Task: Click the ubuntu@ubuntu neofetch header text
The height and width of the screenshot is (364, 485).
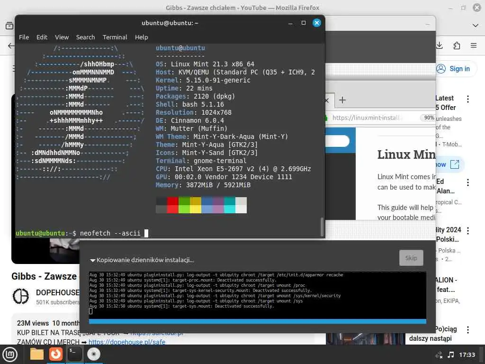Action: 180,48
